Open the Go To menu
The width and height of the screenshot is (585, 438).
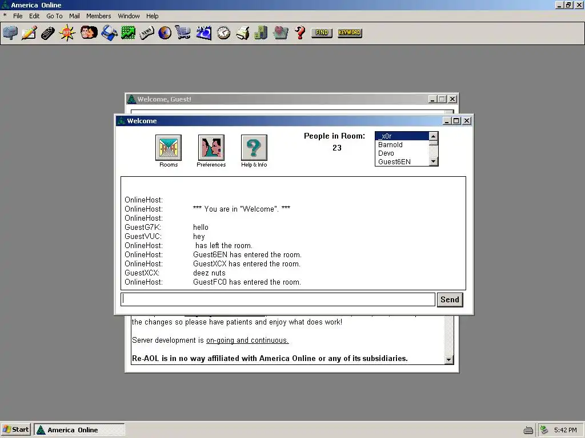point(54,16)
